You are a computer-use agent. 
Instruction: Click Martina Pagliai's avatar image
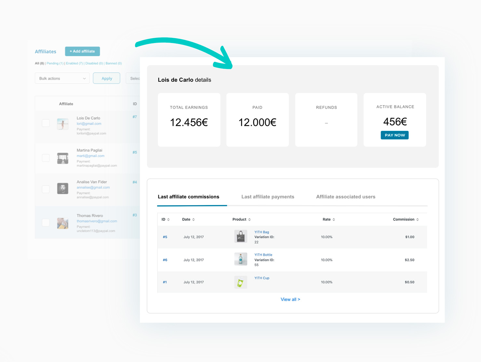[62, 158]
